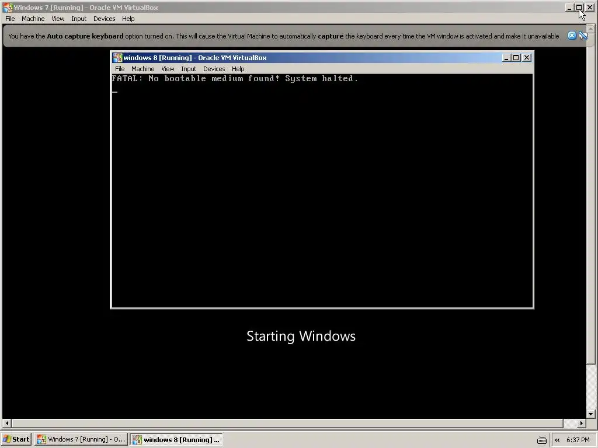Open the File menu in the windows 8 VM window

pos(120,69)
